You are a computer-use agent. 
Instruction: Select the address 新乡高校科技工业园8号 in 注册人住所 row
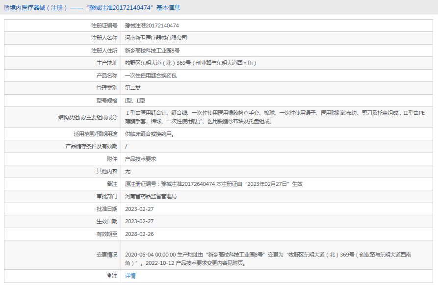[152, 51]
